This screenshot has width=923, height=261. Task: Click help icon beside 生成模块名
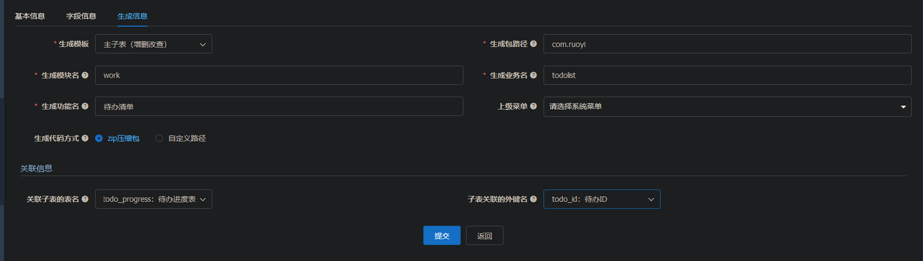(x=85, y=75)
